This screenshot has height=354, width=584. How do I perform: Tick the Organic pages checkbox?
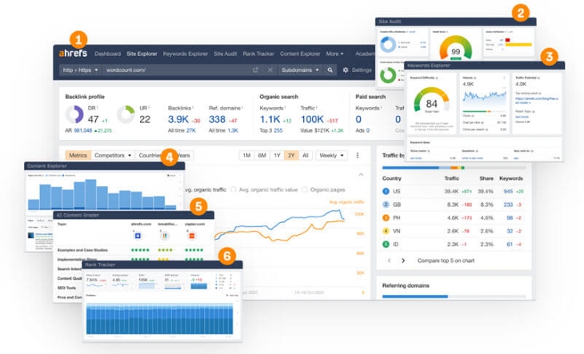[305, 189]
